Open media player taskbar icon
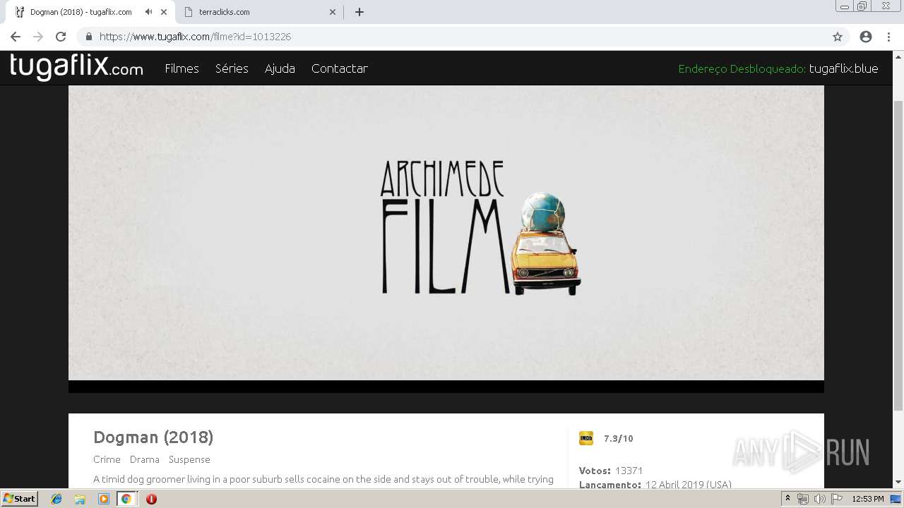 pyautogui.click(x=103, y=499)
